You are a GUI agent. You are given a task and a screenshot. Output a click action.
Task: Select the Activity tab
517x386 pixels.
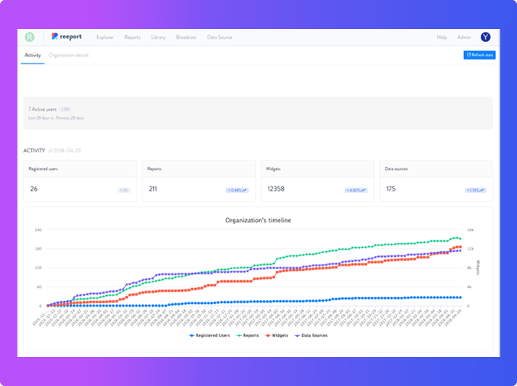pos(32,55)
